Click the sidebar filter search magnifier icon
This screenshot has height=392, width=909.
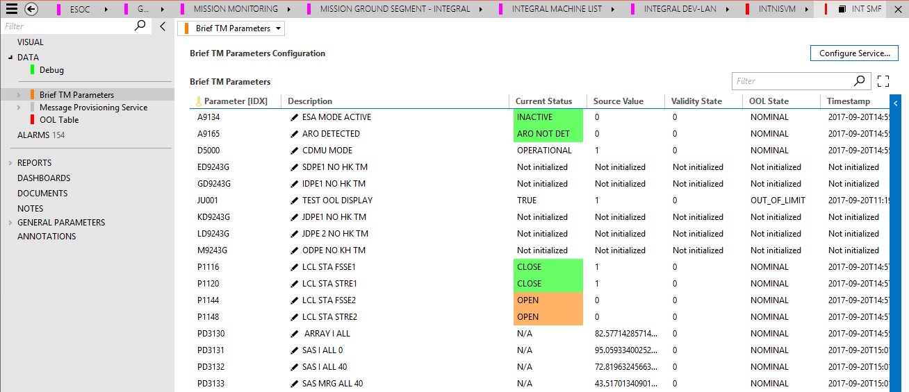pyautogui.click(x=140, y=26)
